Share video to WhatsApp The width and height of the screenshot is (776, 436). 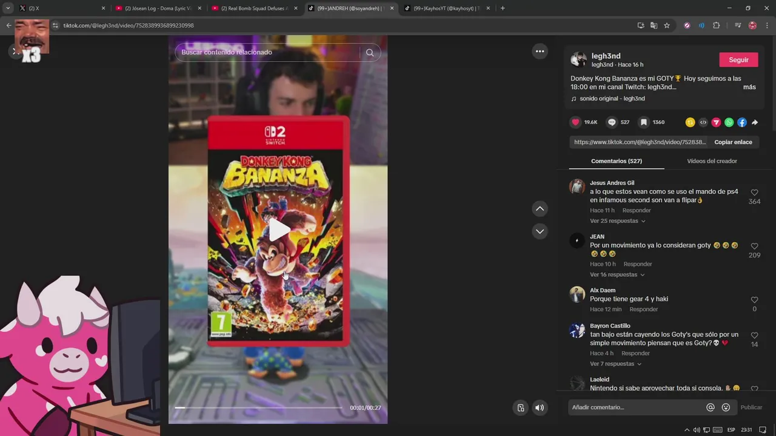click(x=729, y=122)
